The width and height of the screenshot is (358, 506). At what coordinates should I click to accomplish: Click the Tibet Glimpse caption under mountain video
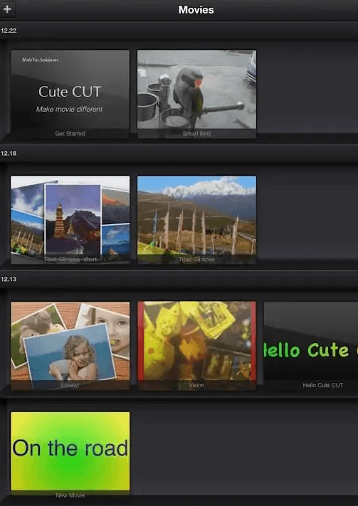coord(196,260)
